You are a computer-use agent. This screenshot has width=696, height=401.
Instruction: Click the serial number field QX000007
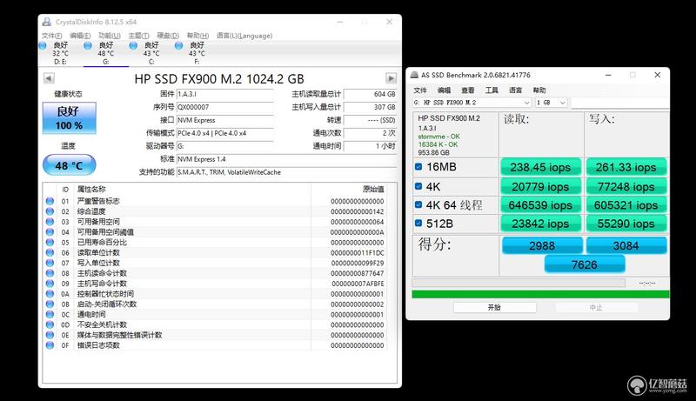[225, 107]
